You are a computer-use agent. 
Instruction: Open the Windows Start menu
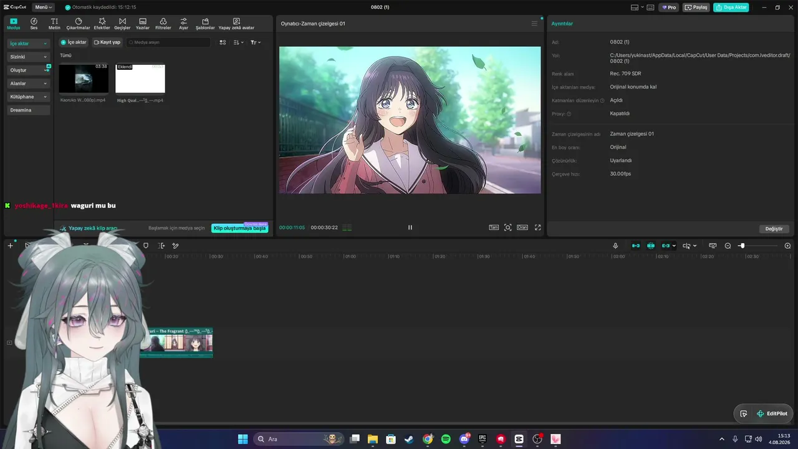243,439
